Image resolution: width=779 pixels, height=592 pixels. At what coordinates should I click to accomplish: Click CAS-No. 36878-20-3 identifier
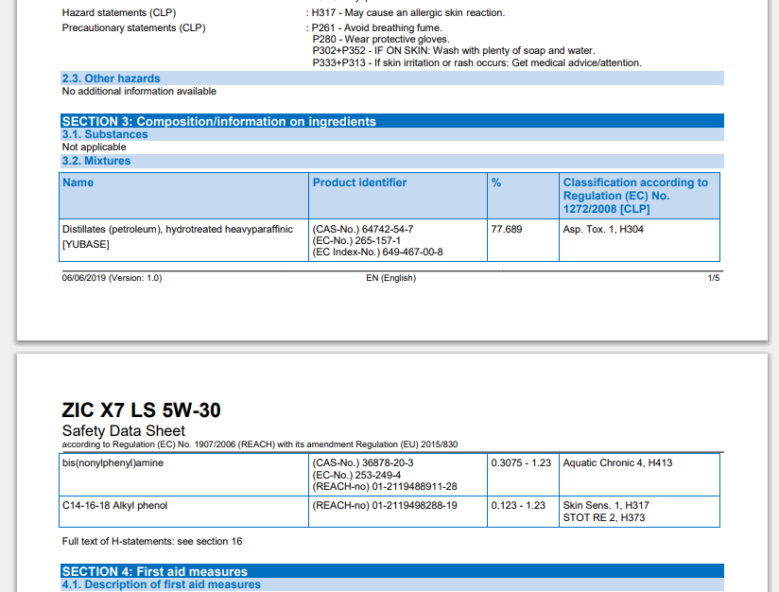(x=363, y=462)
